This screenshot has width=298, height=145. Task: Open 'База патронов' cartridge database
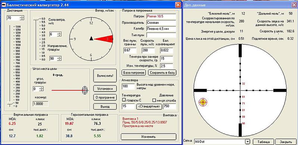pyautogui.click(x=134, y=72)
